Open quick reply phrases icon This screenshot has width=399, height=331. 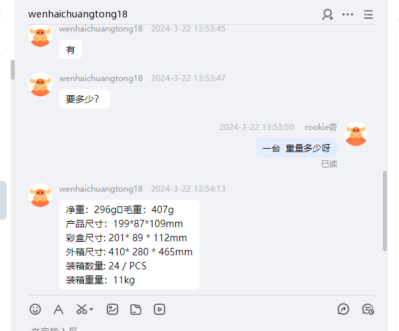pyautogui.click(x=343, y=310)
